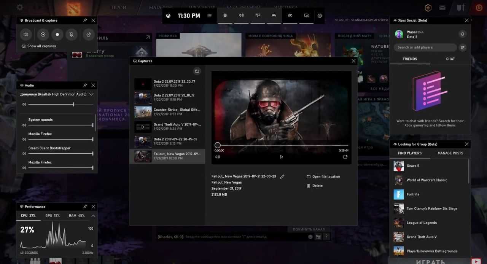Mute System sounds speaker icon
This screenshot has width=487, height=264.
pos(24,125)
